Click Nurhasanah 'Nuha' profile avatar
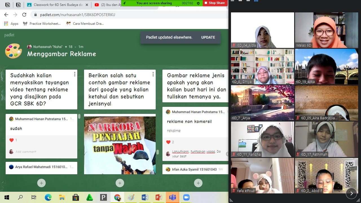Image resolution: width=361 pixels, height=203 pixels. coord(30,47)
